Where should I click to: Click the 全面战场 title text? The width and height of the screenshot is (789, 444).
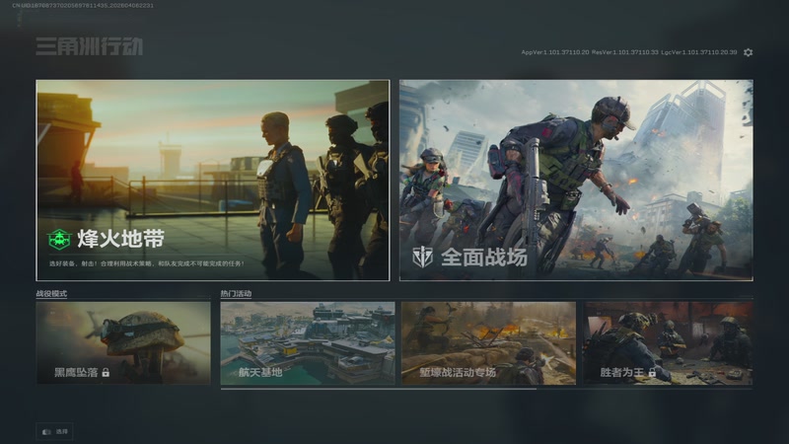pyautogui.click(x=484, y=258)
